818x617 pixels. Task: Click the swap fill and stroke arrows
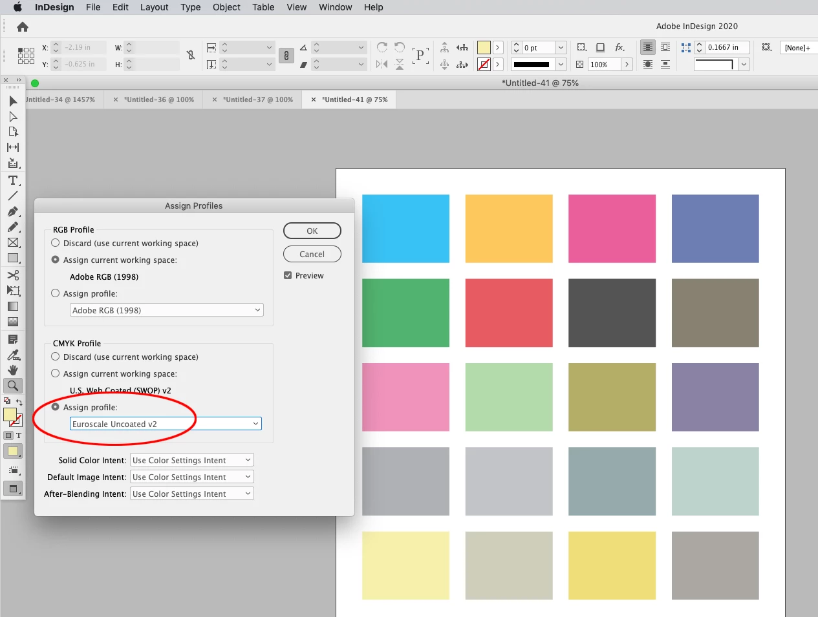pyautogui.click(x=19, y=402)
